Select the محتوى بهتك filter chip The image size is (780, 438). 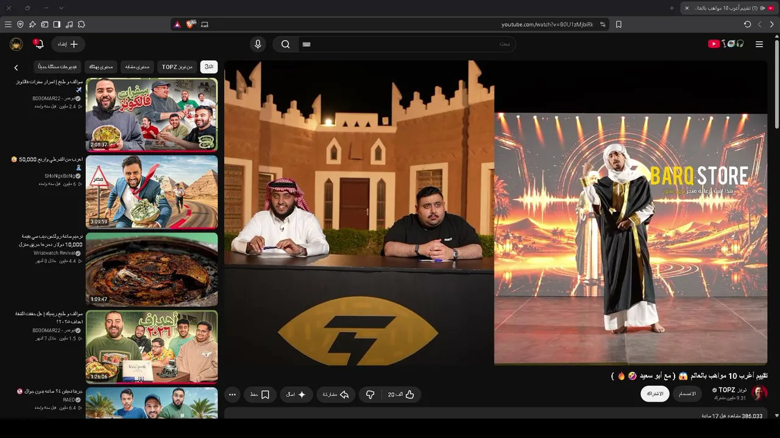click(x=101, y=67)
